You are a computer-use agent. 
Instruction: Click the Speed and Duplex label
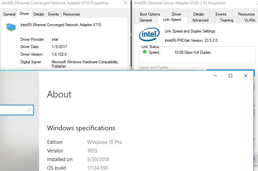(154, 67)
